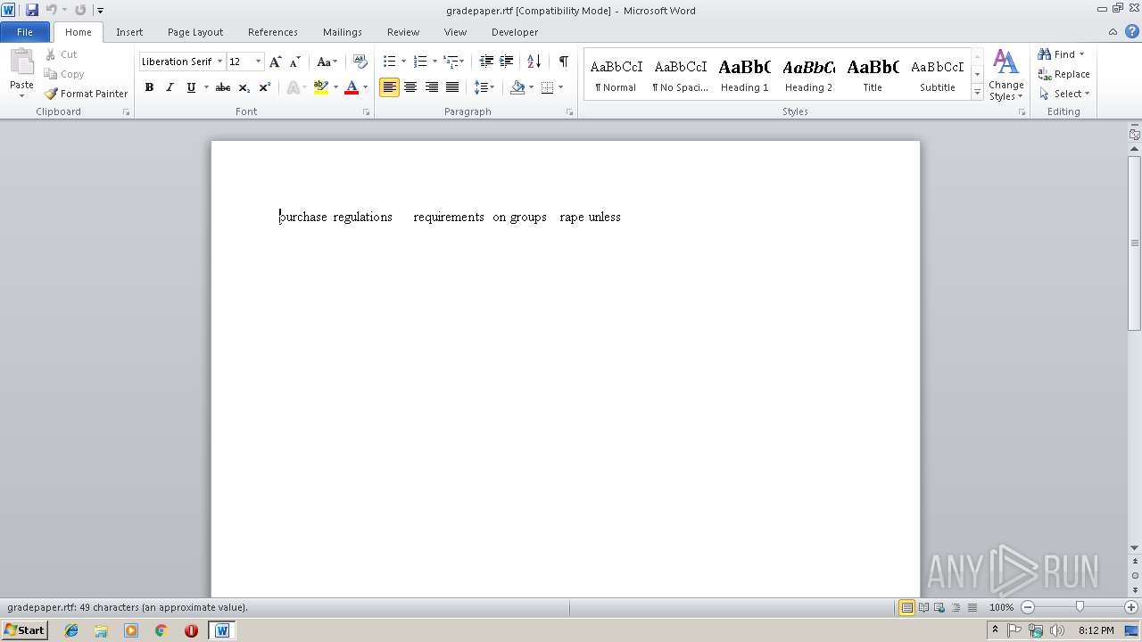
Task: Switch to the References tab
Action: coord(273,32)
